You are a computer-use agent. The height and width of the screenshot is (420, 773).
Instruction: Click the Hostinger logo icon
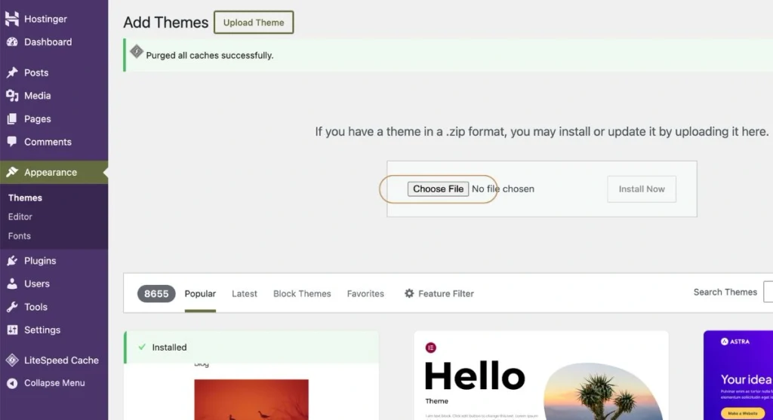[x=12, y=19]
